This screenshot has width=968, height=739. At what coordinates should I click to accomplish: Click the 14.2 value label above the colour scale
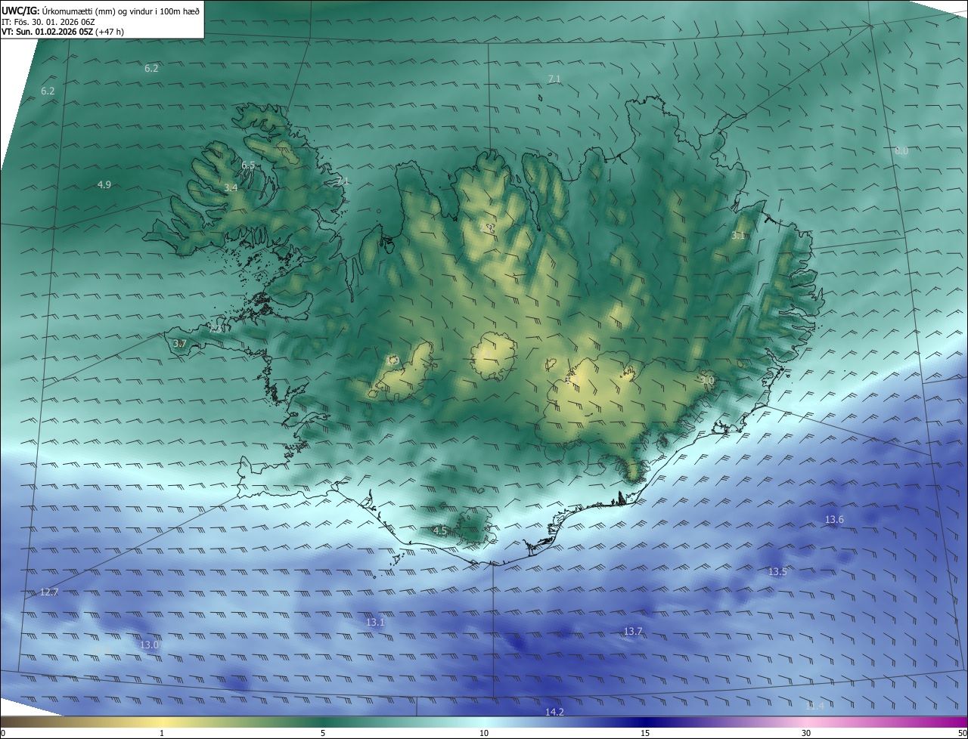click(x=554, y=712)
